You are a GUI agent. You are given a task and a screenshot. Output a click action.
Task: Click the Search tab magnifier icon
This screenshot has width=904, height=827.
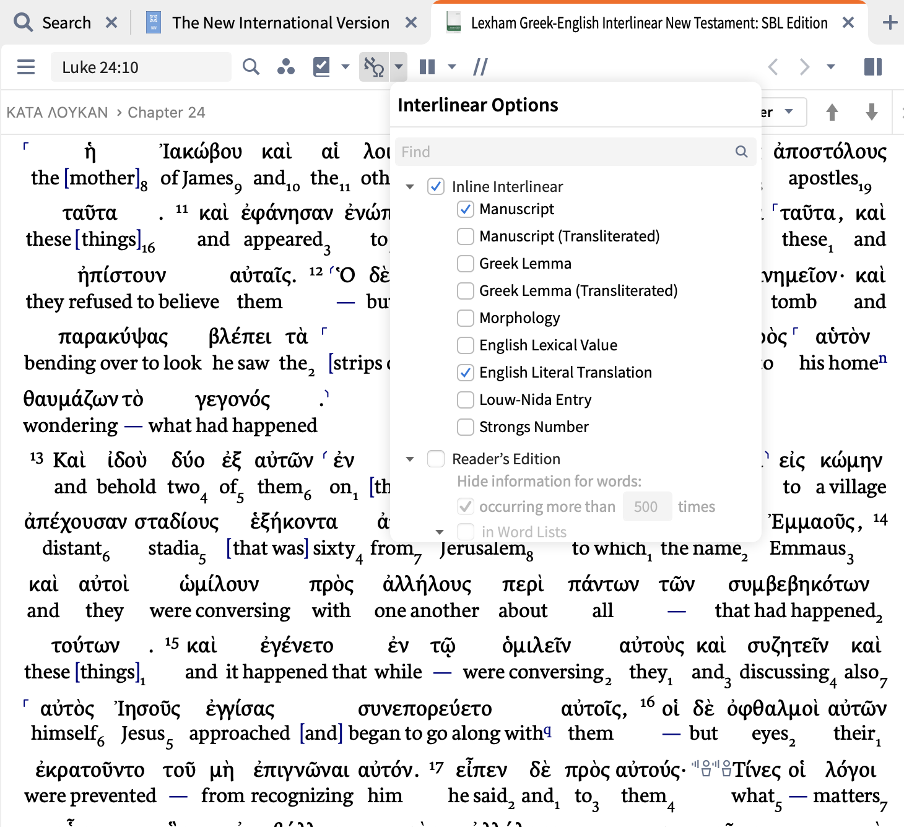tap(24, 23)
